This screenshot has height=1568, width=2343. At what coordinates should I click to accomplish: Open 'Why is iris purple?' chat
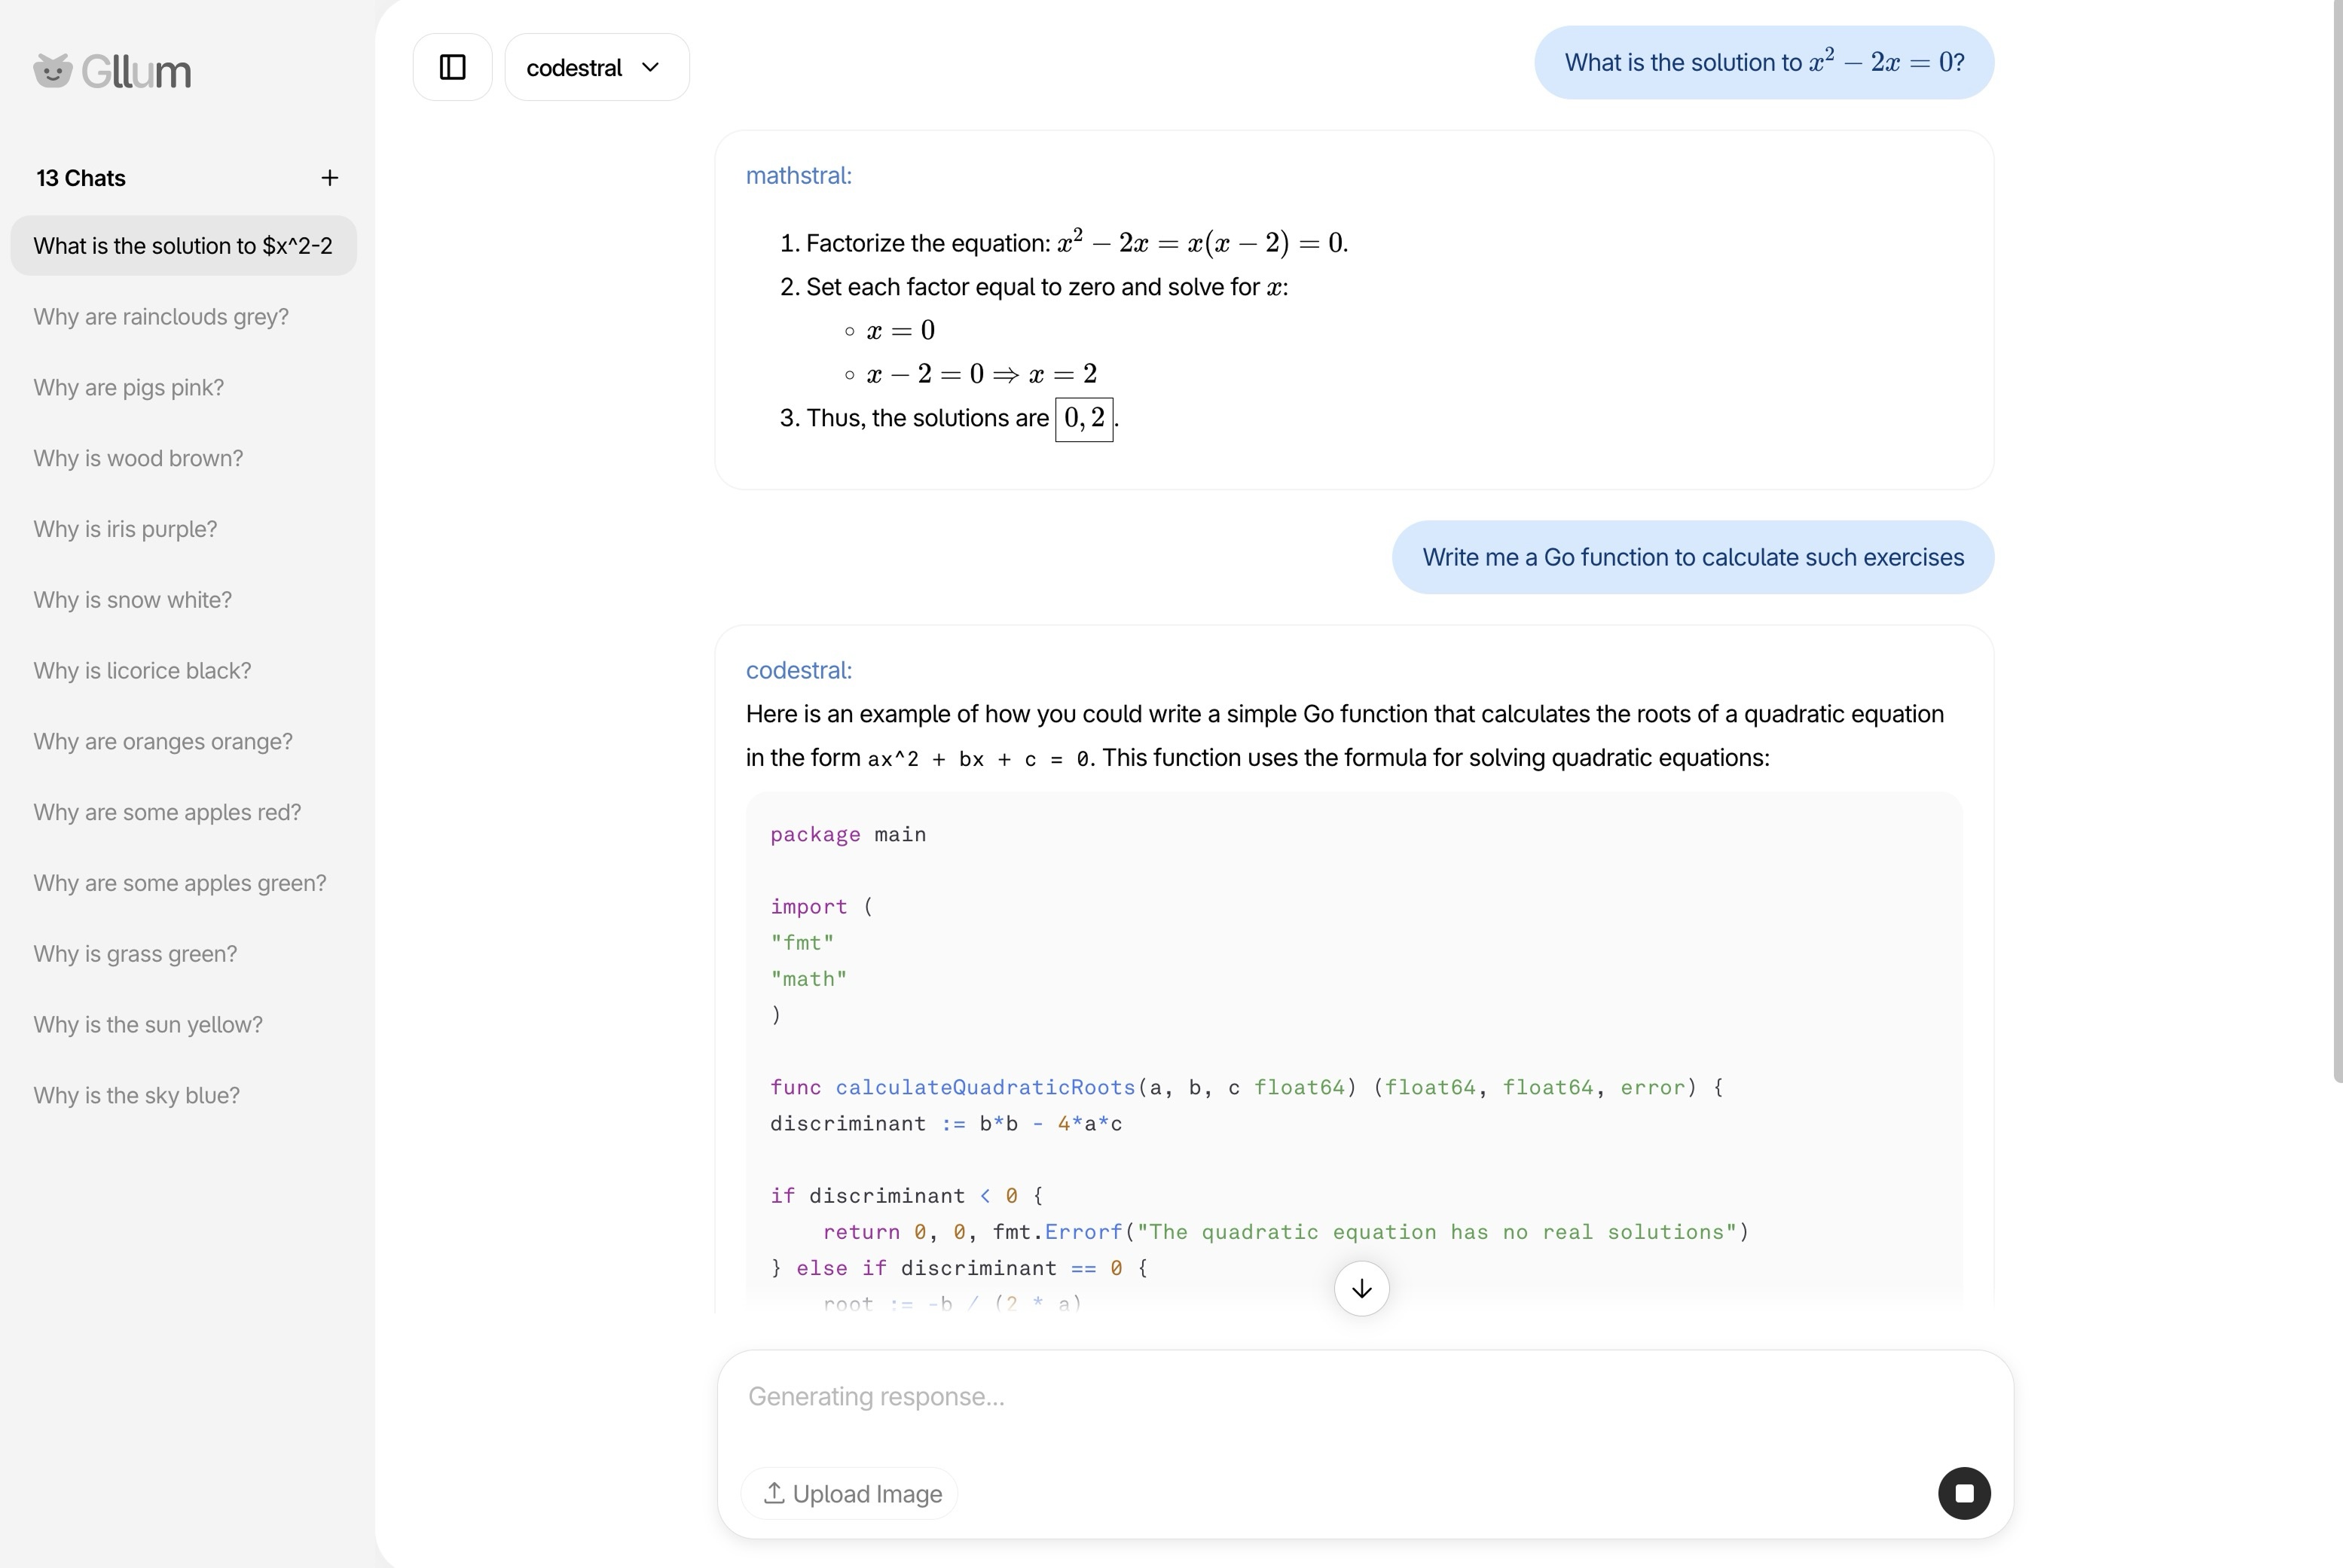125,529
